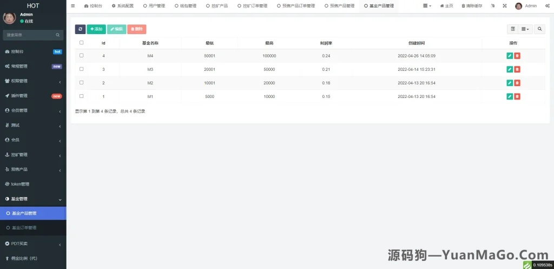Expand the 预售产品 sidebar menu

[33, 169]
